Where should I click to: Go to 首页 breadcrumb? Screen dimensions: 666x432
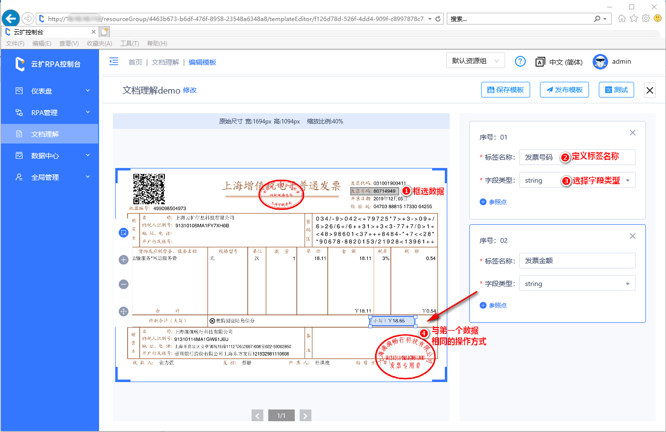[135, 62]
